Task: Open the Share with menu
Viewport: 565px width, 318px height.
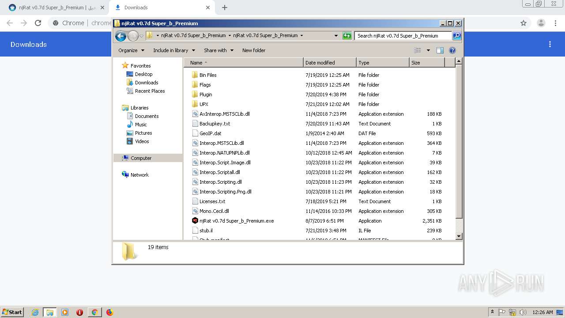Action: (218, 50)
